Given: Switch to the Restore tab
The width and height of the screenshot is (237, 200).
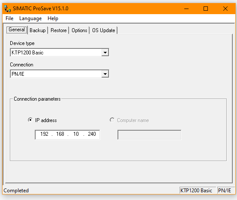Looking at the screenshot, I should click(58, 30).
